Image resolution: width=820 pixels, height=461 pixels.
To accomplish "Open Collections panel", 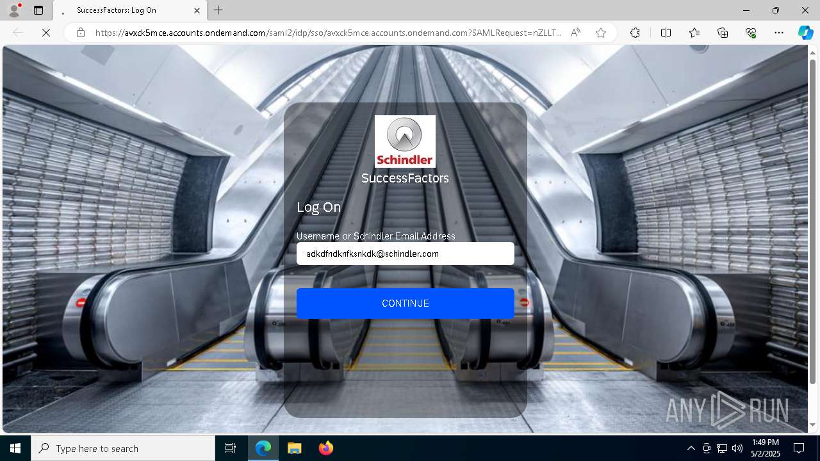I will coord(723,33).
